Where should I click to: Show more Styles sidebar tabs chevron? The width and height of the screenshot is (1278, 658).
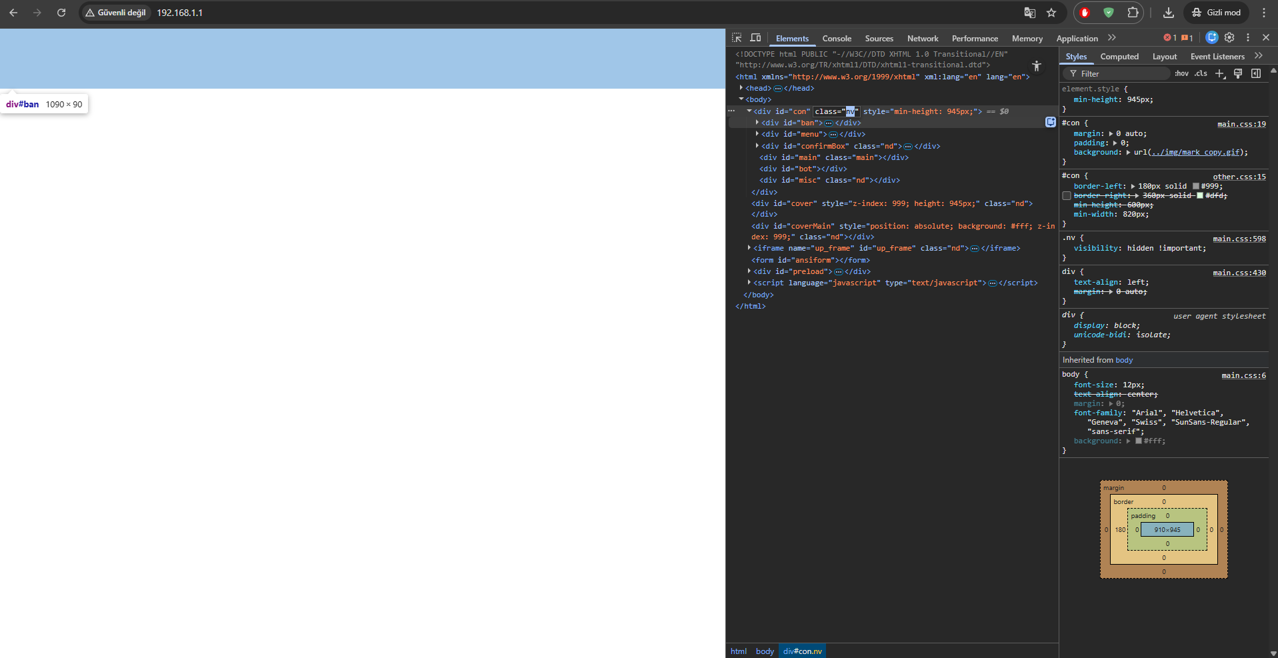(x=1259, y=56)
